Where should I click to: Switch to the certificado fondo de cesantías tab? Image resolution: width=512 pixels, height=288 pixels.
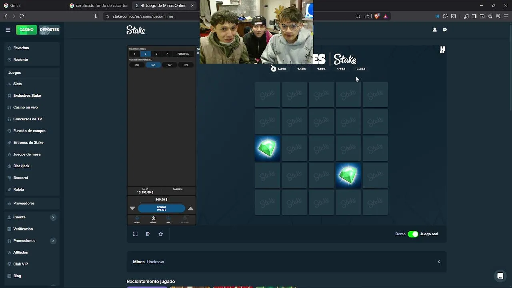click(98, 6)
